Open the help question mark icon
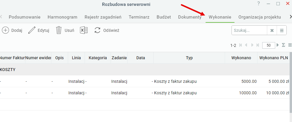Screen dimensions: 292x122 tap(258, 4)
